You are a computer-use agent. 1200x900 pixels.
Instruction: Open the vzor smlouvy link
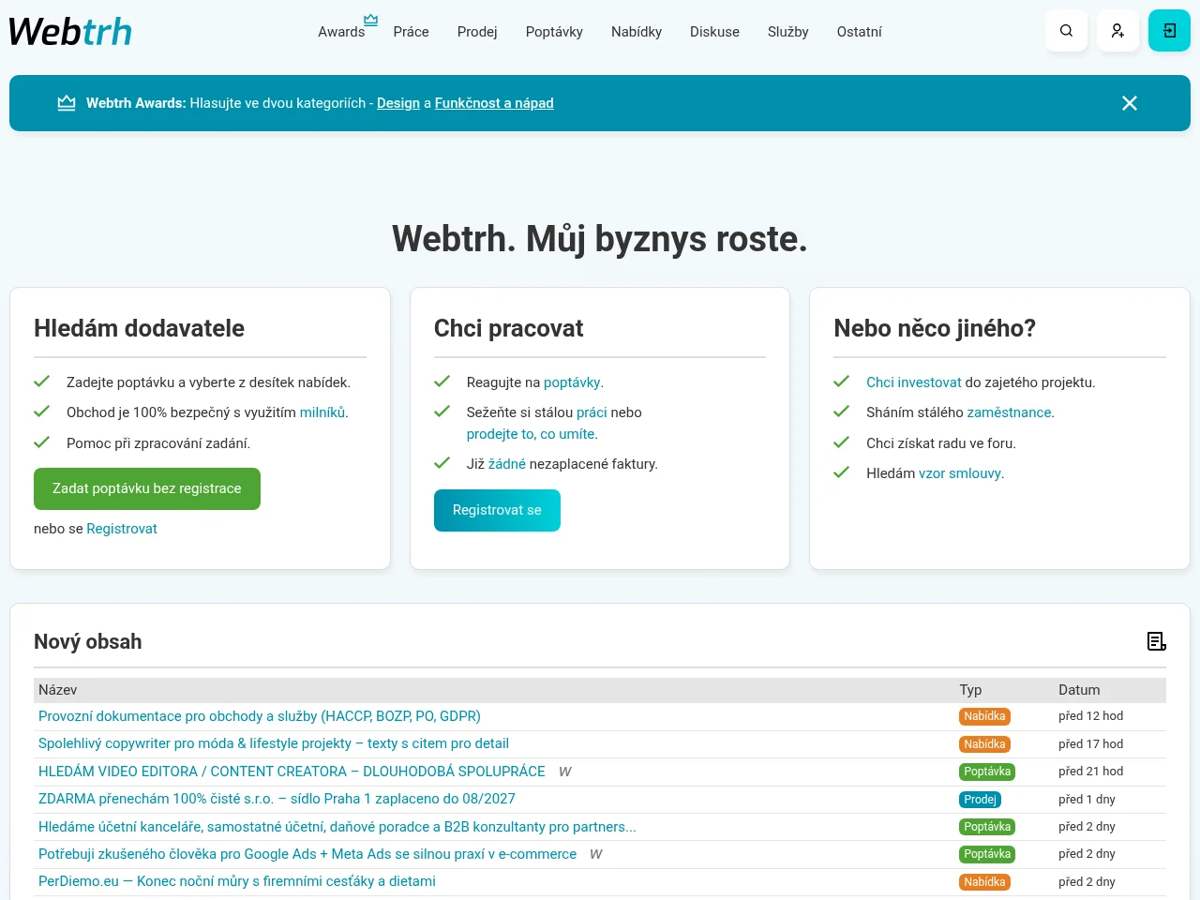960,473
